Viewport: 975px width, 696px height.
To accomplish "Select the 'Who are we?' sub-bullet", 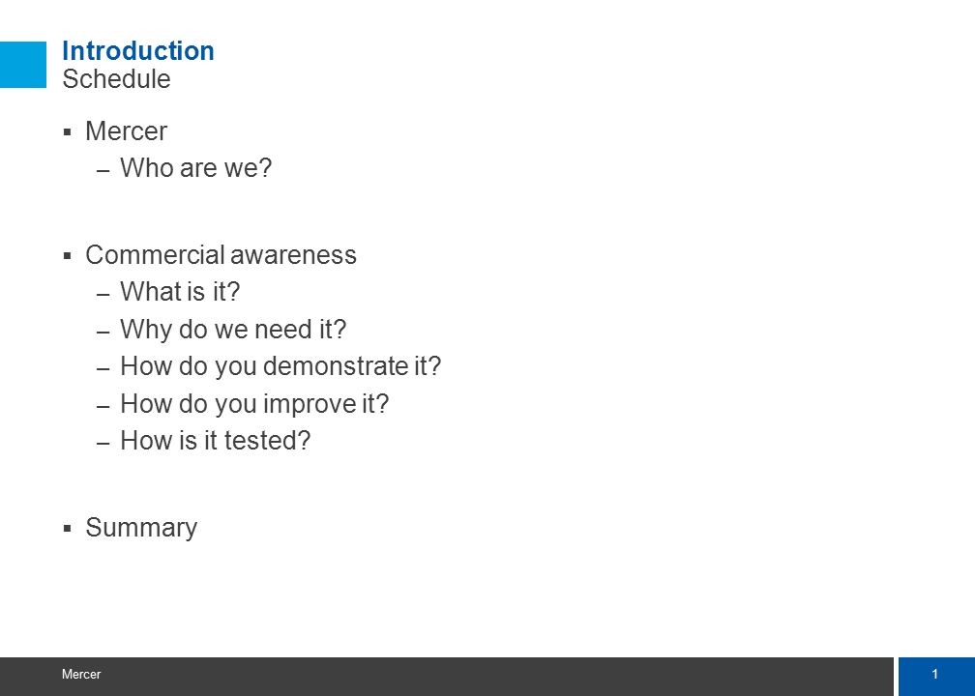I will 195,168.
